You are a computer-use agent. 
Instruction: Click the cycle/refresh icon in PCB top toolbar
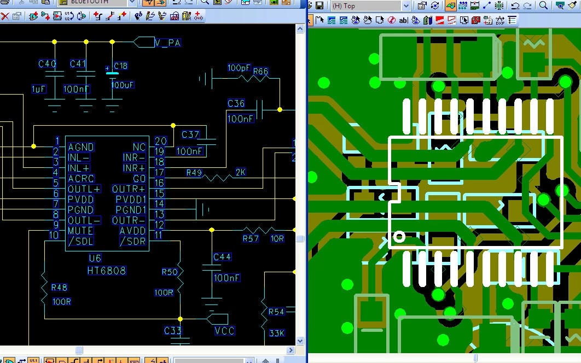coord(435,5)
